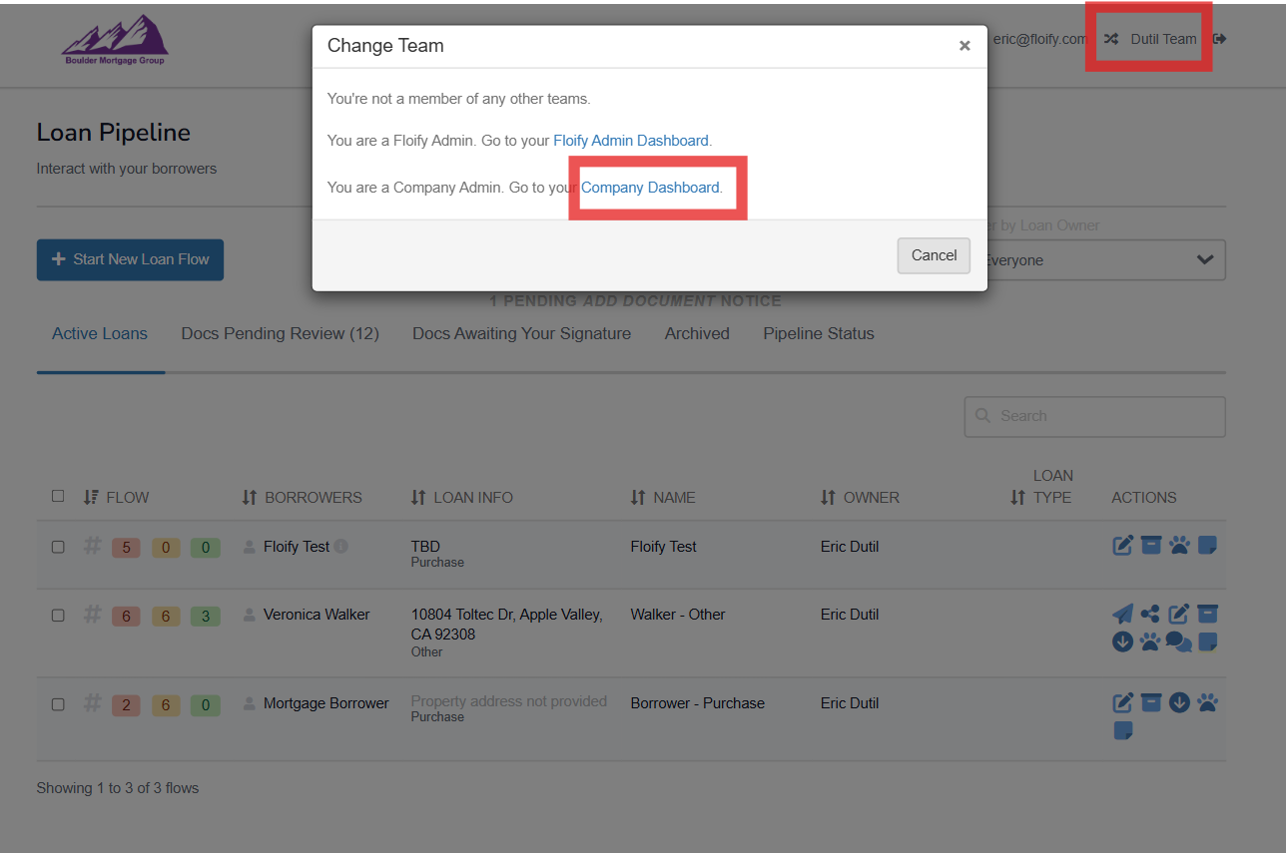Check the Floify Test row checkbox

click(x=58, y=547)
